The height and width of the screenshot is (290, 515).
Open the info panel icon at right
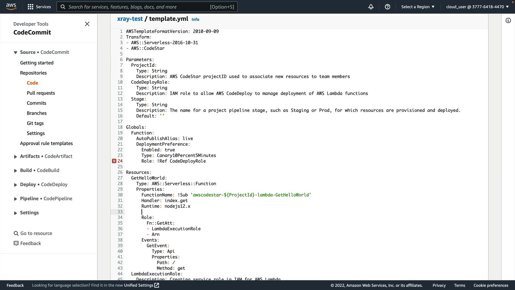[x=508, y=20]
